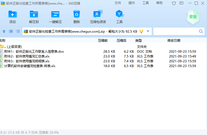Screen dimensions: 207x135
Task: Click the search magnifier icon
Action: 201,31
